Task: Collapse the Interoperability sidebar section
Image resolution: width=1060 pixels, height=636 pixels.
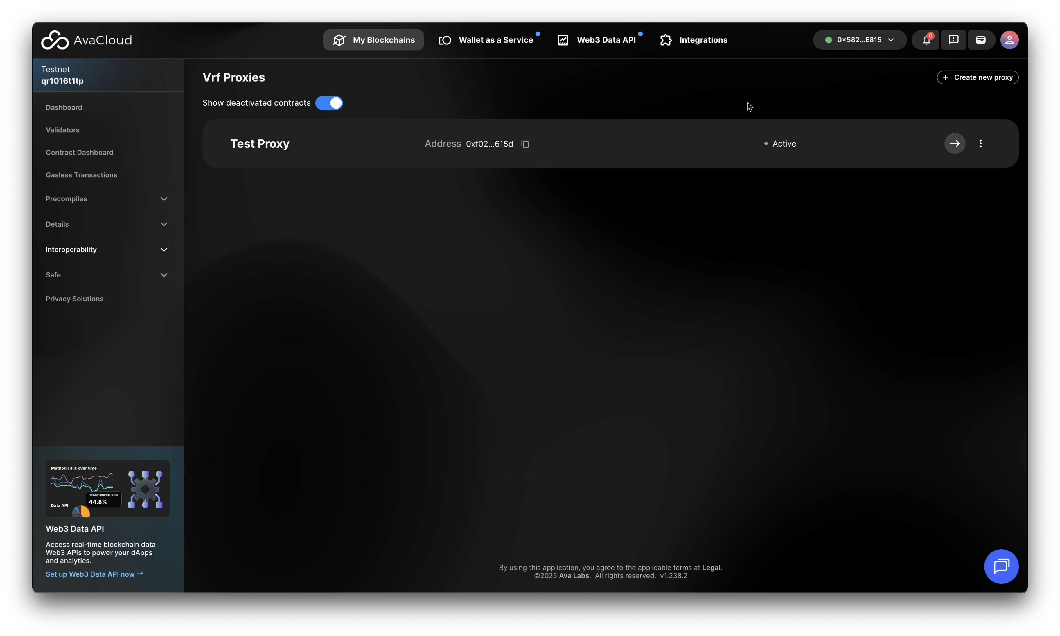Action: click(106, 250)
